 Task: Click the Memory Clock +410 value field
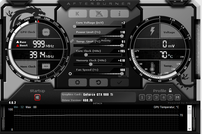[121, 60]
